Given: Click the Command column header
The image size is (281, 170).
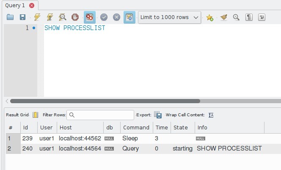Looking at the screenshot, I should pos(137,128).
